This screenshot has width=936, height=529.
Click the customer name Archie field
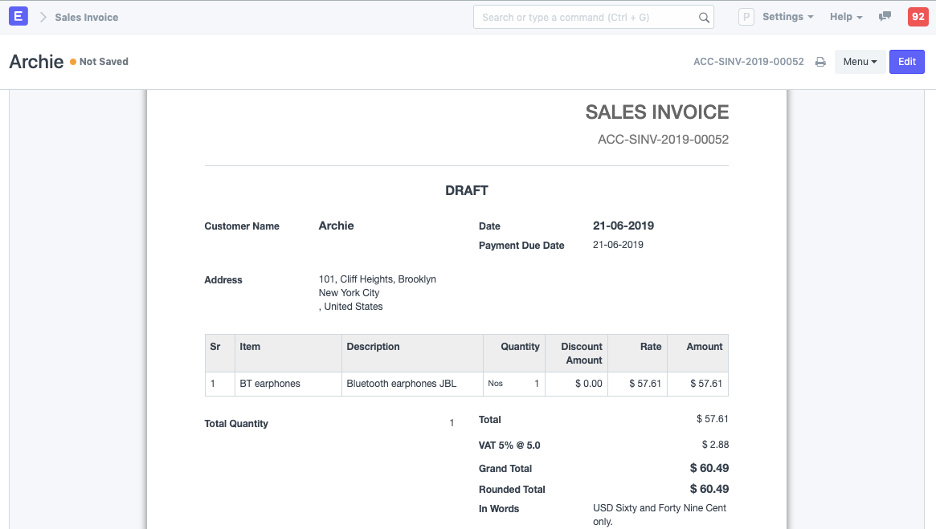tap(336, 226)
